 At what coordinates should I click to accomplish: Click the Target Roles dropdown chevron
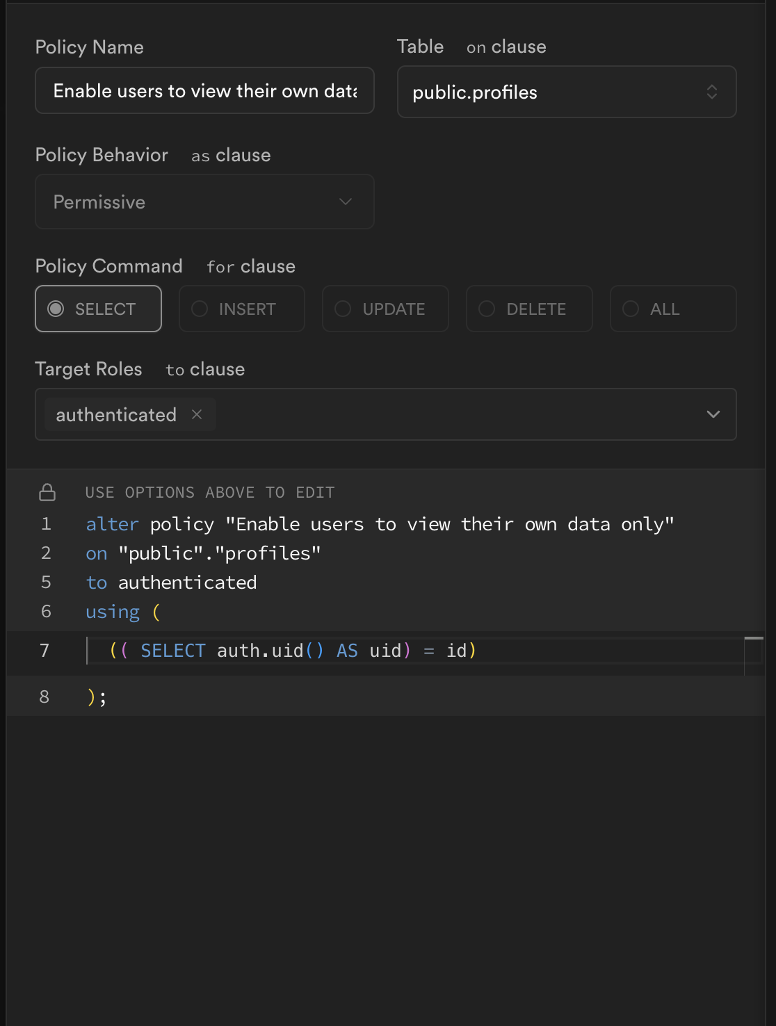coord(713,414)
